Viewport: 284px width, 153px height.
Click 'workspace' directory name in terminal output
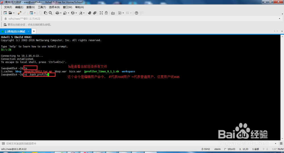[128, 72]
